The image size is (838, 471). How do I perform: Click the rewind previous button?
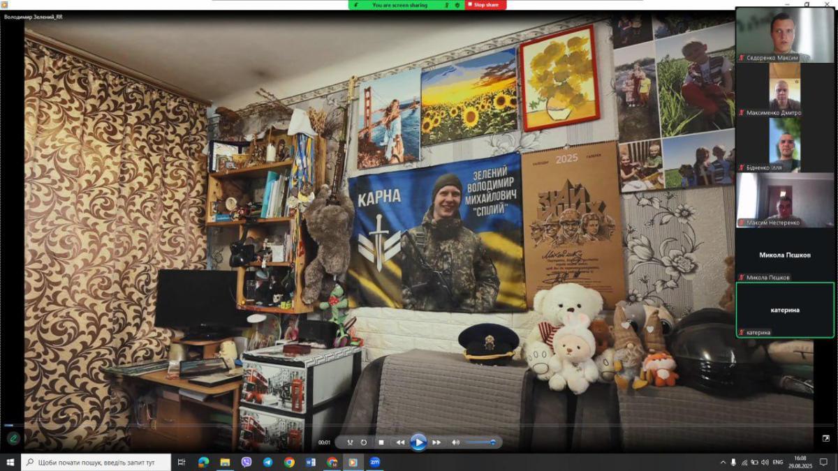tap(400, 442)
